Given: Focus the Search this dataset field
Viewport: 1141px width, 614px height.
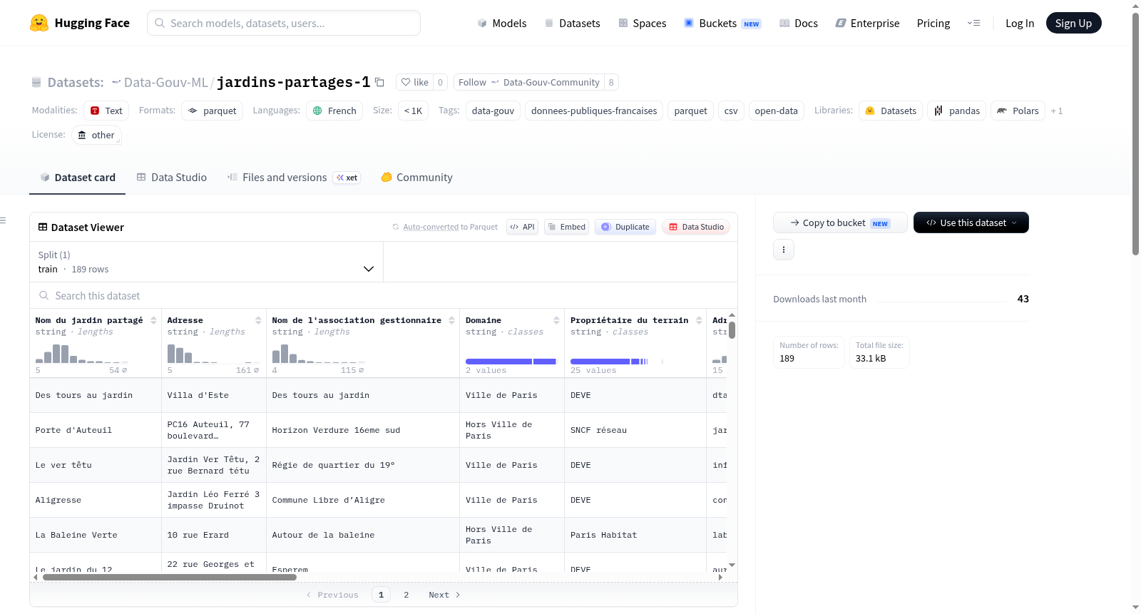Looking at the screenshot, I should pyautogui.click(x=384, y=296).
